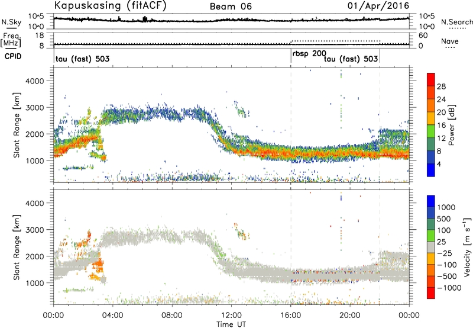Click the '16:00' time tick label
473x328 pixels.
click(x=290, y=316)
